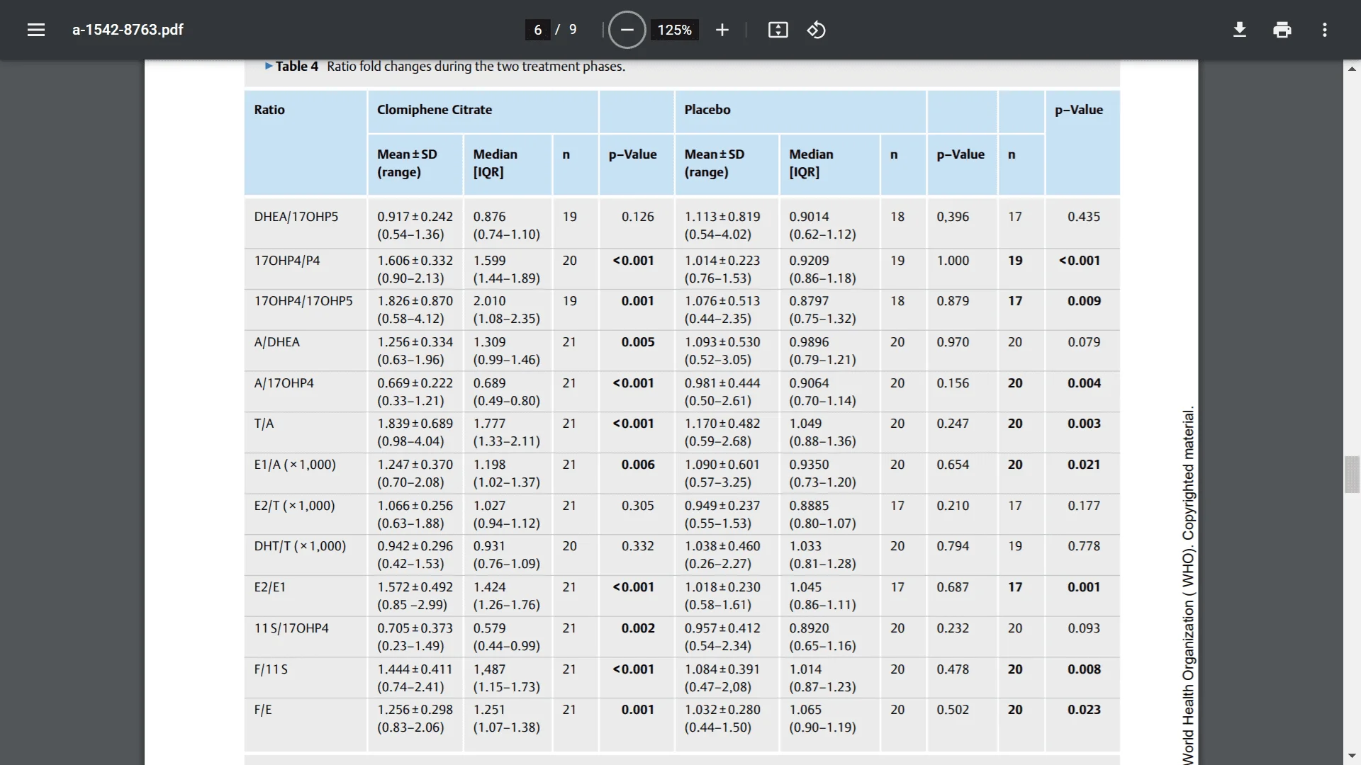Click the placebo median 0.8885
This screenshot has width=1361, height=765.
point(809,506)
